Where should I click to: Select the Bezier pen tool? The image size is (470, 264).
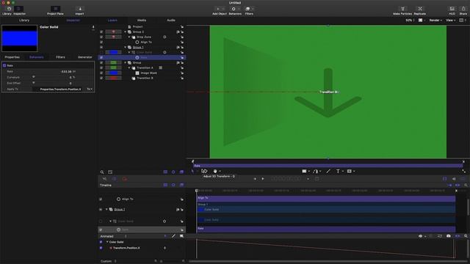(316, 171)
